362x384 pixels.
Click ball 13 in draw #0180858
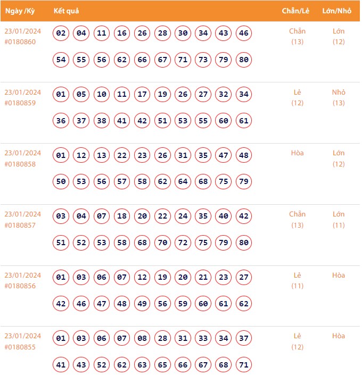(x=102, y=156)
